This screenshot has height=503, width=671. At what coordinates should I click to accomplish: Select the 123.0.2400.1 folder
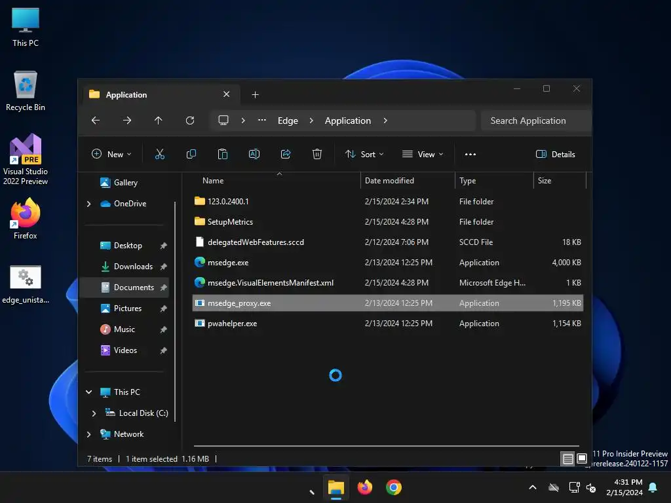coord(388,202)
